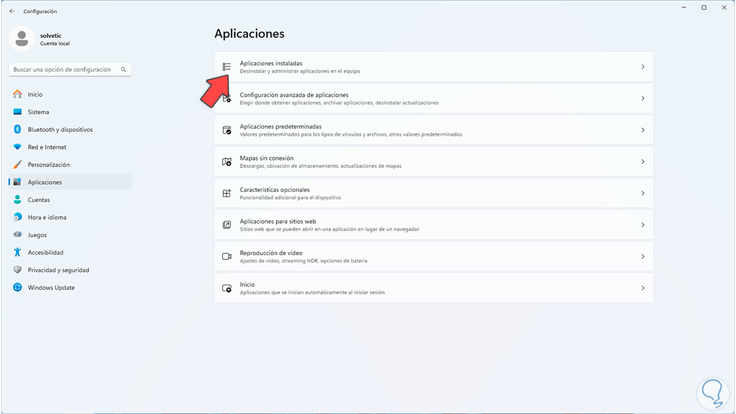Click the Bluetooth y dispositivos icon

[x=17, y=129]
